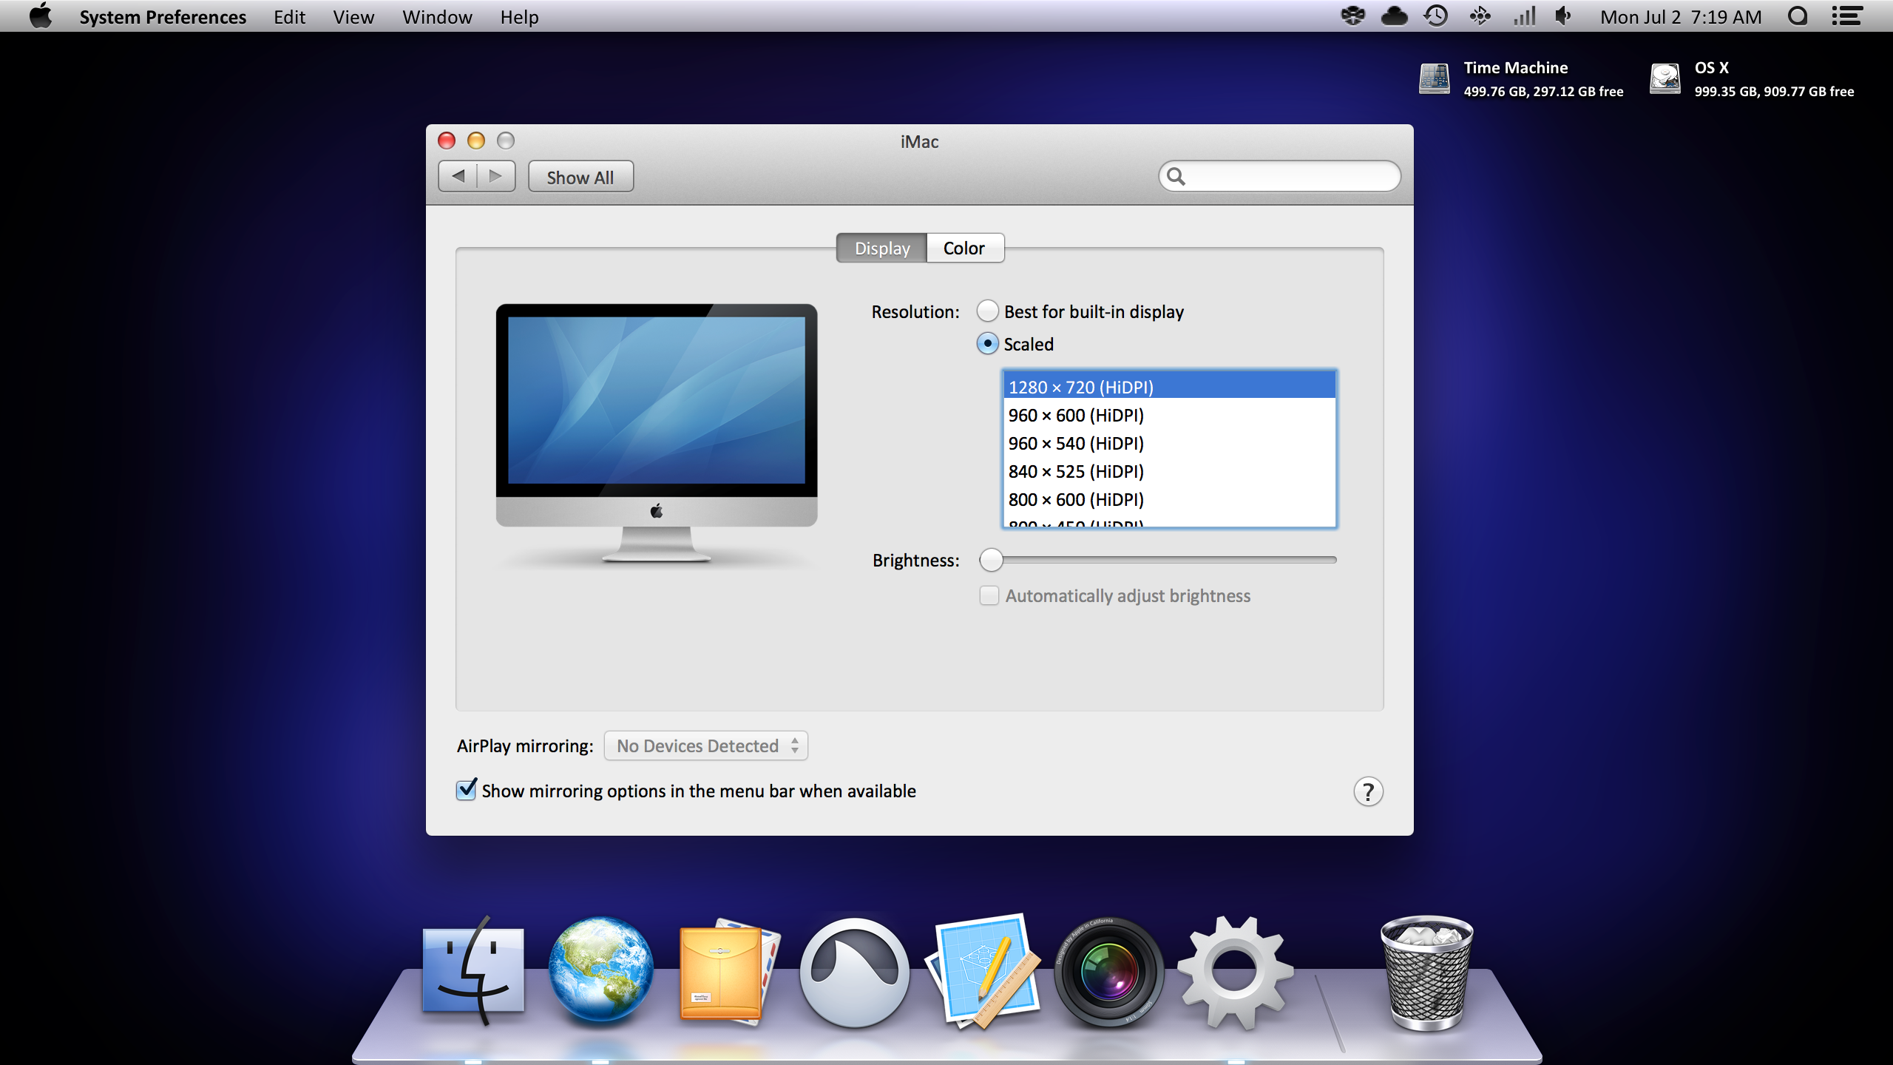Minimize the iMac window with yellow button
1893x1065 pixels.
476,141
